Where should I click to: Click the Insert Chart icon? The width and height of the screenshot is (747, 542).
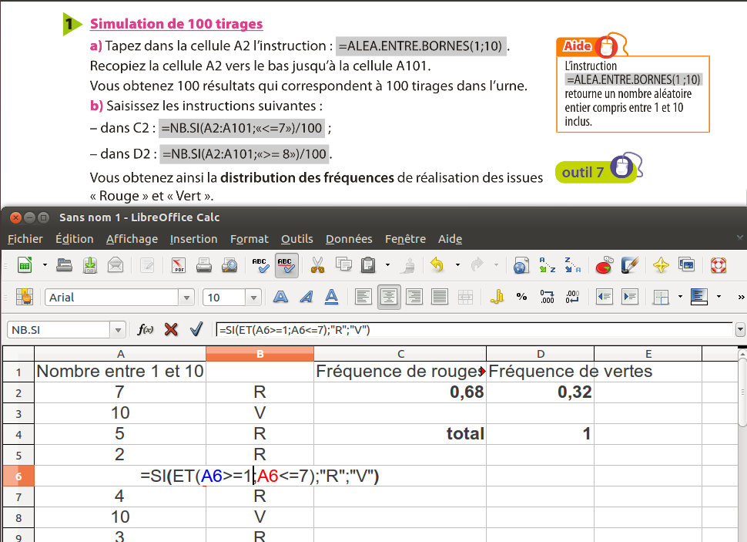tap(605, 266)
